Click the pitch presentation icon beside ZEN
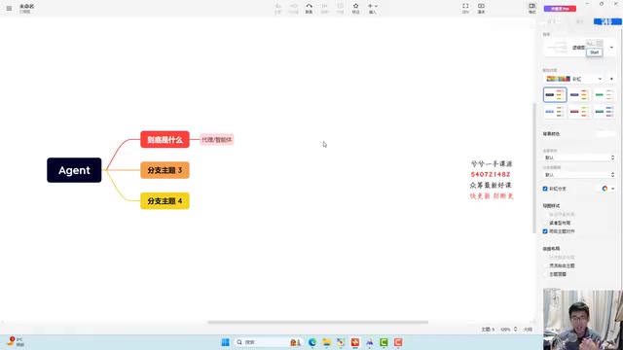The width and height of the screenshot is (623, 350). point(481,8)
